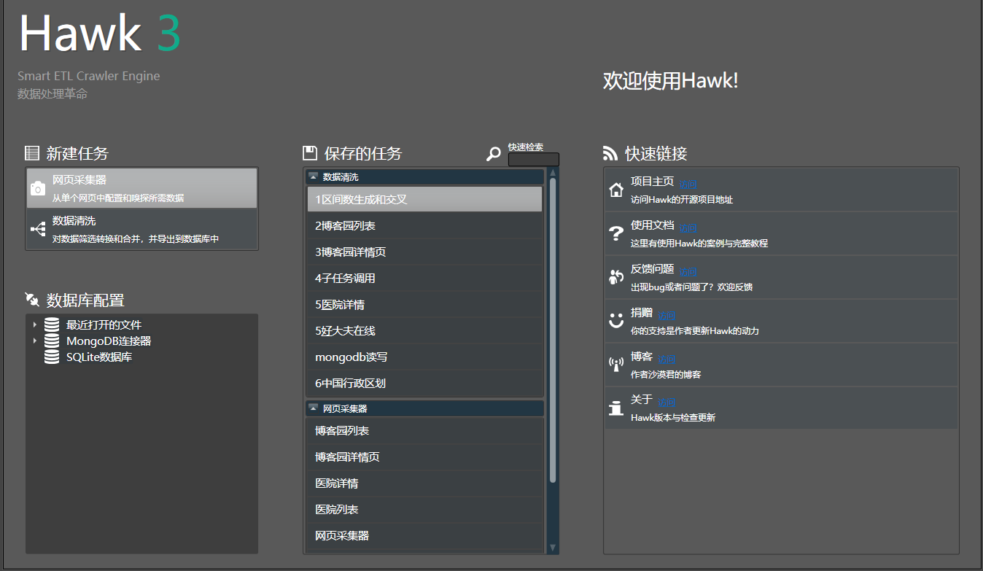Click the database icon for 最近打开的文件
The height and width of the screenshot is (571, 983).
(x=52, y=325)
